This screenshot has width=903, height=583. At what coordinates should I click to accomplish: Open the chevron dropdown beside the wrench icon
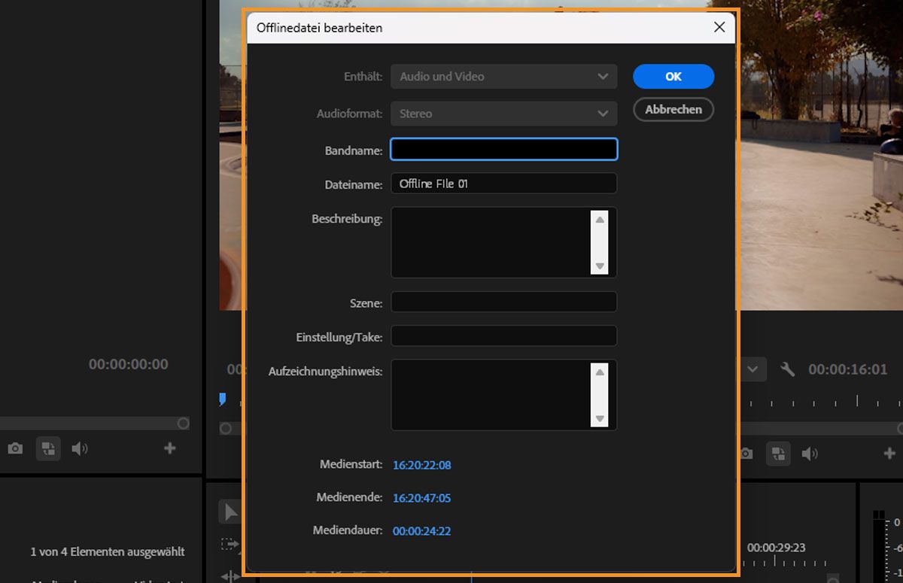click(752, 369)
